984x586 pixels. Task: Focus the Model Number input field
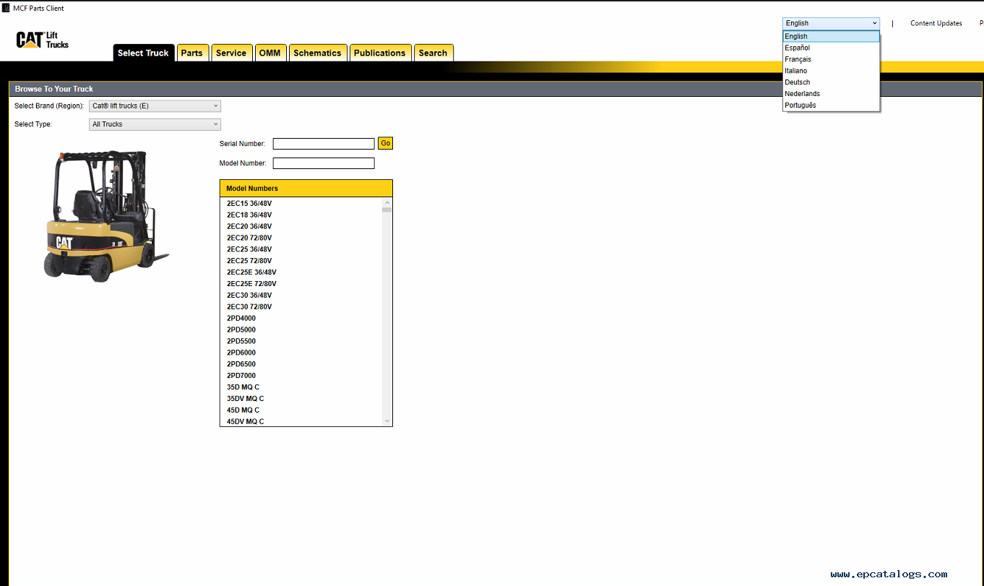coord(324,163)
